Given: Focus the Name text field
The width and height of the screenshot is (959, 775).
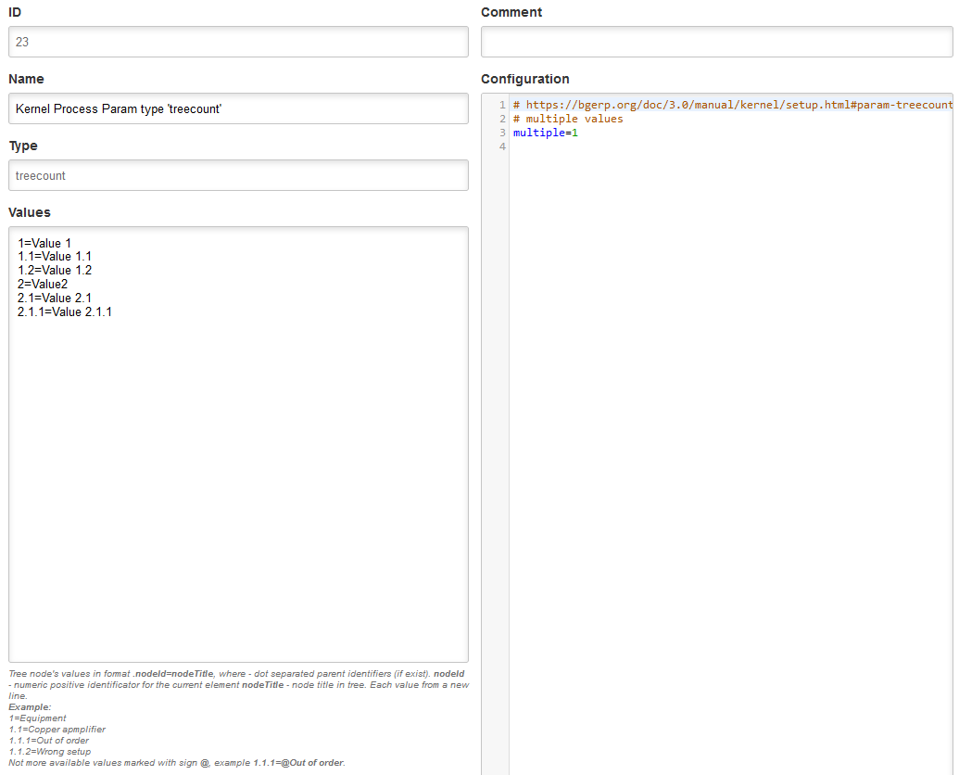Looking at the screenshot, I should tap(238, 108).
